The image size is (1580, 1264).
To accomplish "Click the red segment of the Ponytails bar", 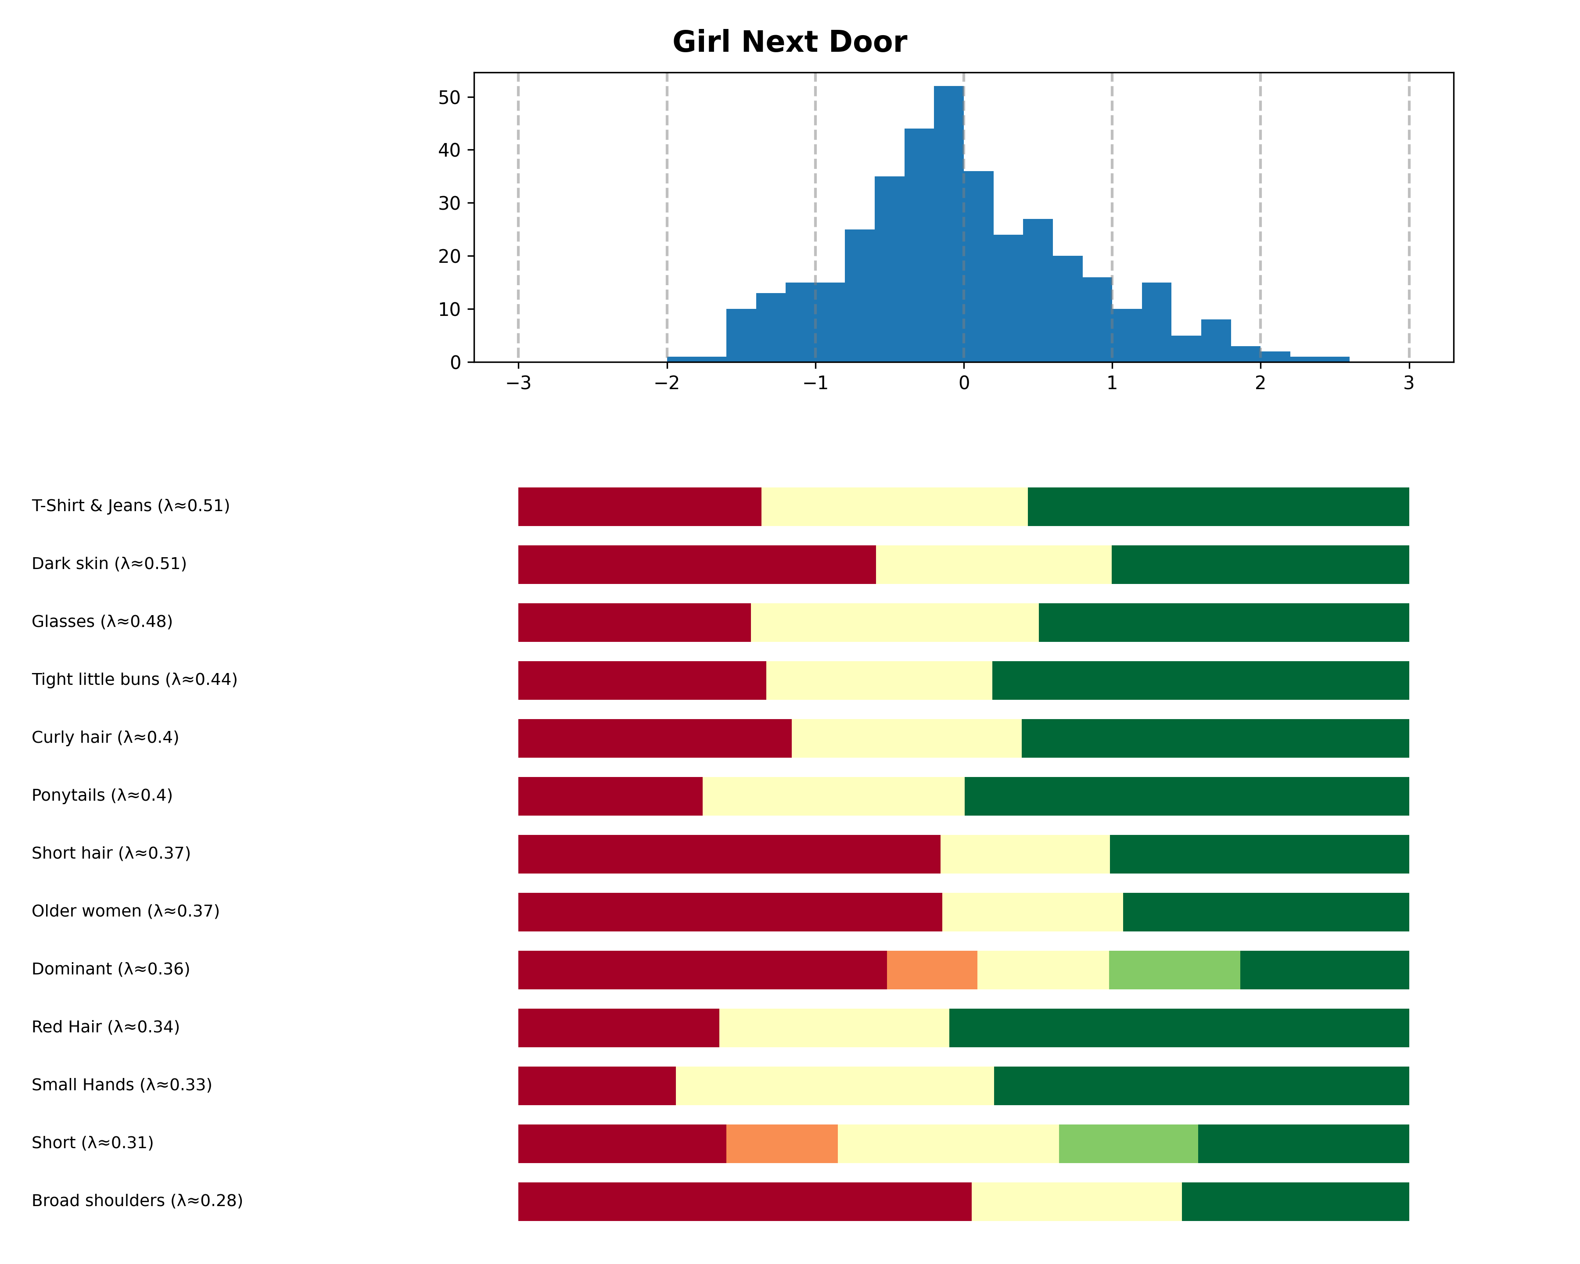I will 610,796.
